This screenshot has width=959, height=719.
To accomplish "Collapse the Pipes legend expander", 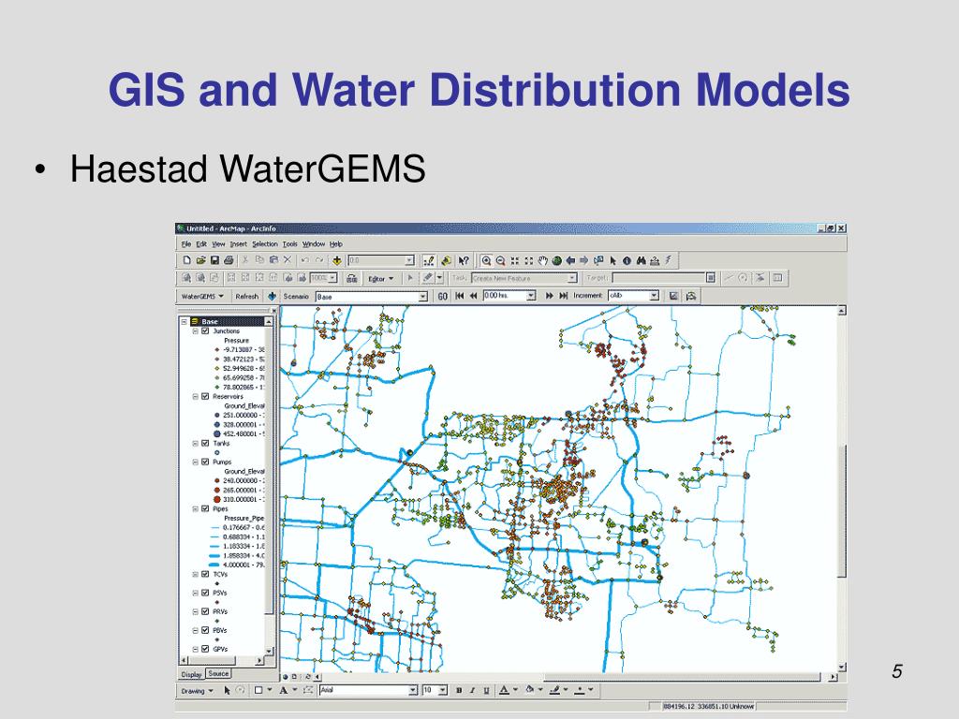I will point(196,508).
